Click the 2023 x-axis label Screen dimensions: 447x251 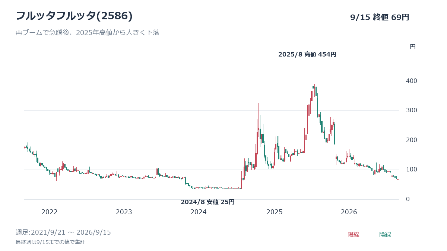pyautogui.click(x=124, y=212)
